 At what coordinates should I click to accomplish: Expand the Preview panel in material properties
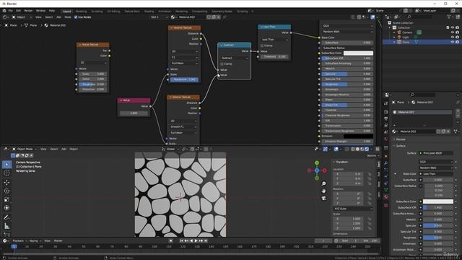(401, 139)
